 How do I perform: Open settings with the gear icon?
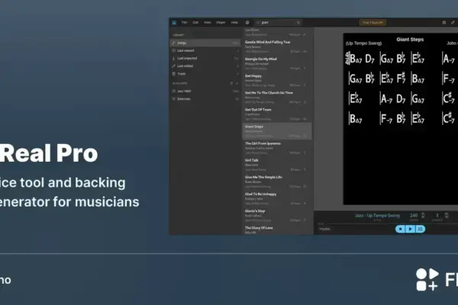444,22
